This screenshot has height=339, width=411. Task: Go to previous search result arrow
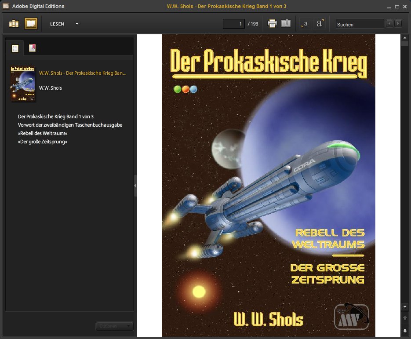[389, 24]
